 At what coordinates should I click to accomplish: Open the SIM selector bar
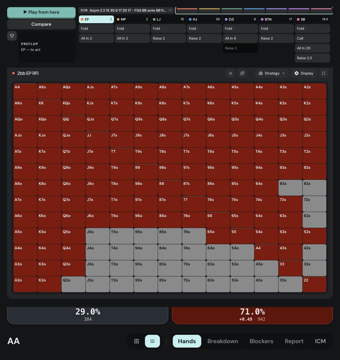coord(126,10)
